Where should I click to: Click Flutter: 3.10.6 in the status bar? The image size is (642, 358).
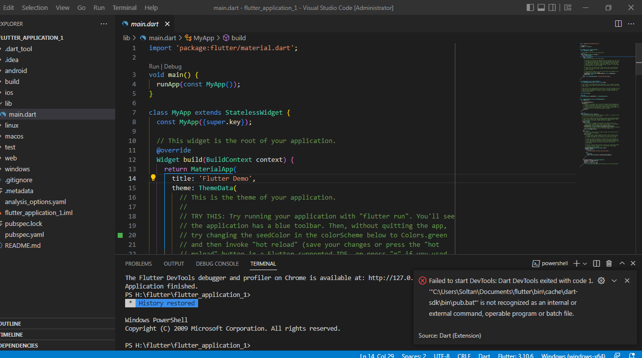(x=515, y=356)
